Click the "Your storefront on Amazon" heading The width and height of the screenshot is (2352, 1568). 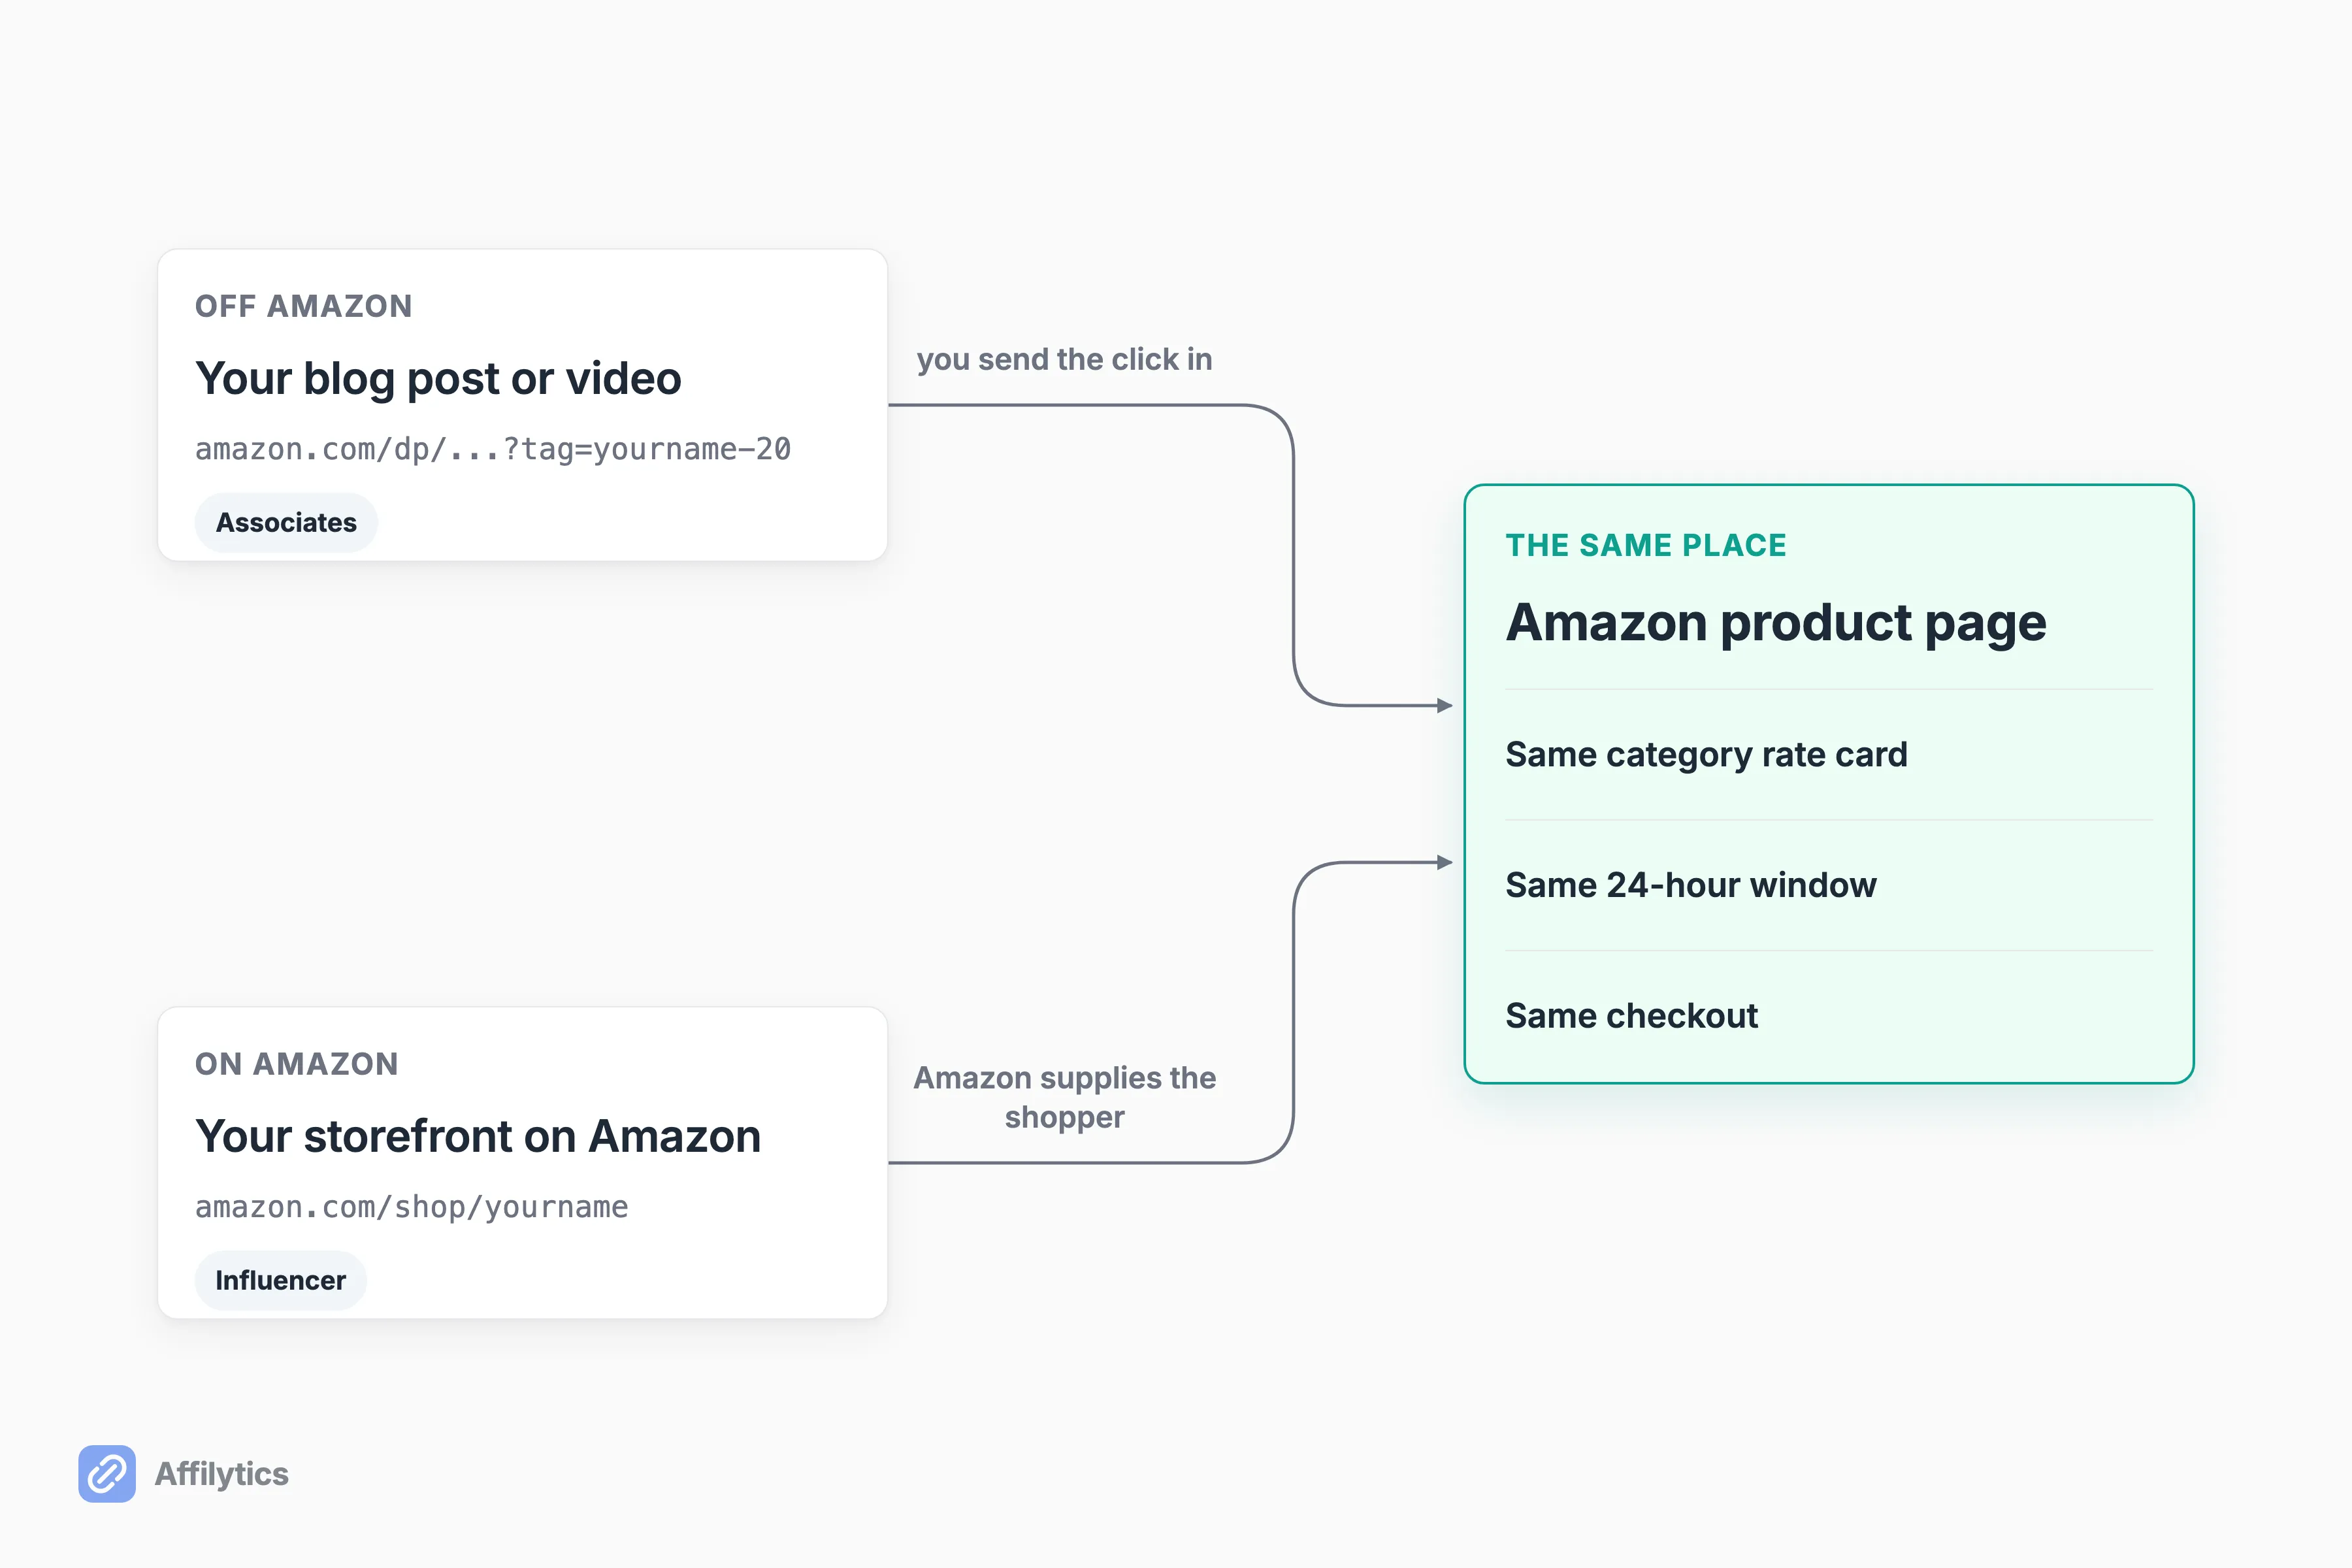coord(478,1137)
